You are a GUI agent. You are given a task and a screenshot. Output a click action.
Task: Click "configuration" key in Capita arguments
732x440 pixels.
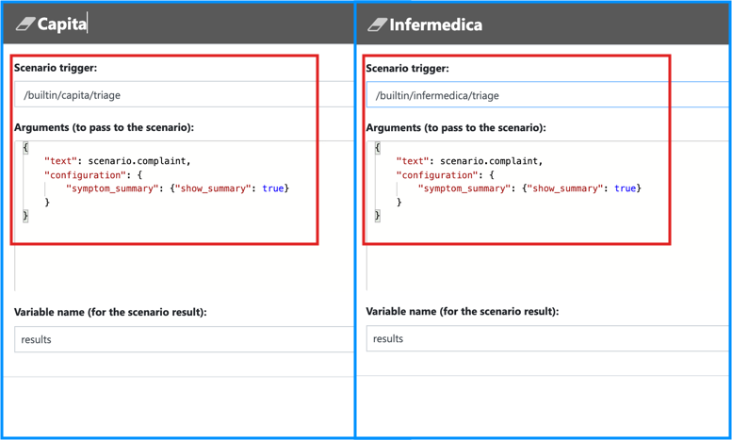click(x=85, y=175)
